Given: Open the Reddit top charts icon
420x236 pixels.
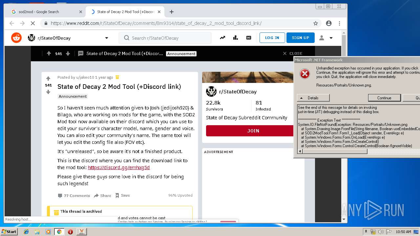Looking at the screenshot, I should tap(236, 38).
